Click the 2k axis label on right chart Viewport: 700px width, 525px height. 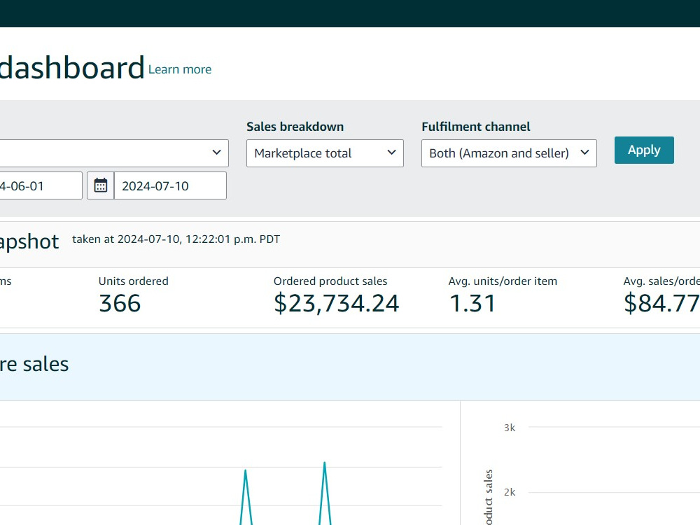tap(510, 492)
